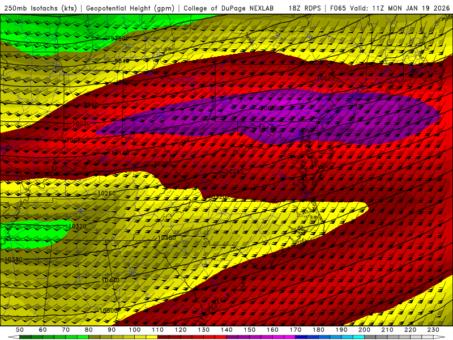
Task: Click the '230' value on the color scale
Action: pyautogui.click(x=433, y=330)
